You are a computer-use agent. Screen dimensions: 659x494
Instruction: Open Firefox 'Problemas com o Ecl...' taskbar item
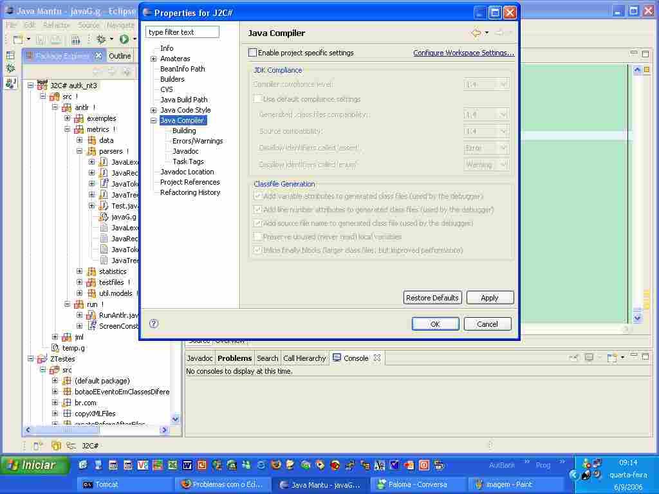(x=222, y=484)
